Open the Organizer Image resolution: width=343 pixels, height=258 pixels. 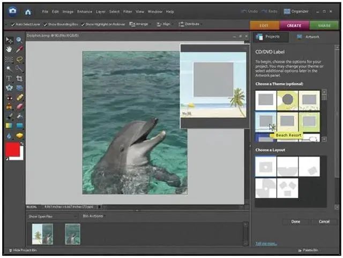click(296, 11)
